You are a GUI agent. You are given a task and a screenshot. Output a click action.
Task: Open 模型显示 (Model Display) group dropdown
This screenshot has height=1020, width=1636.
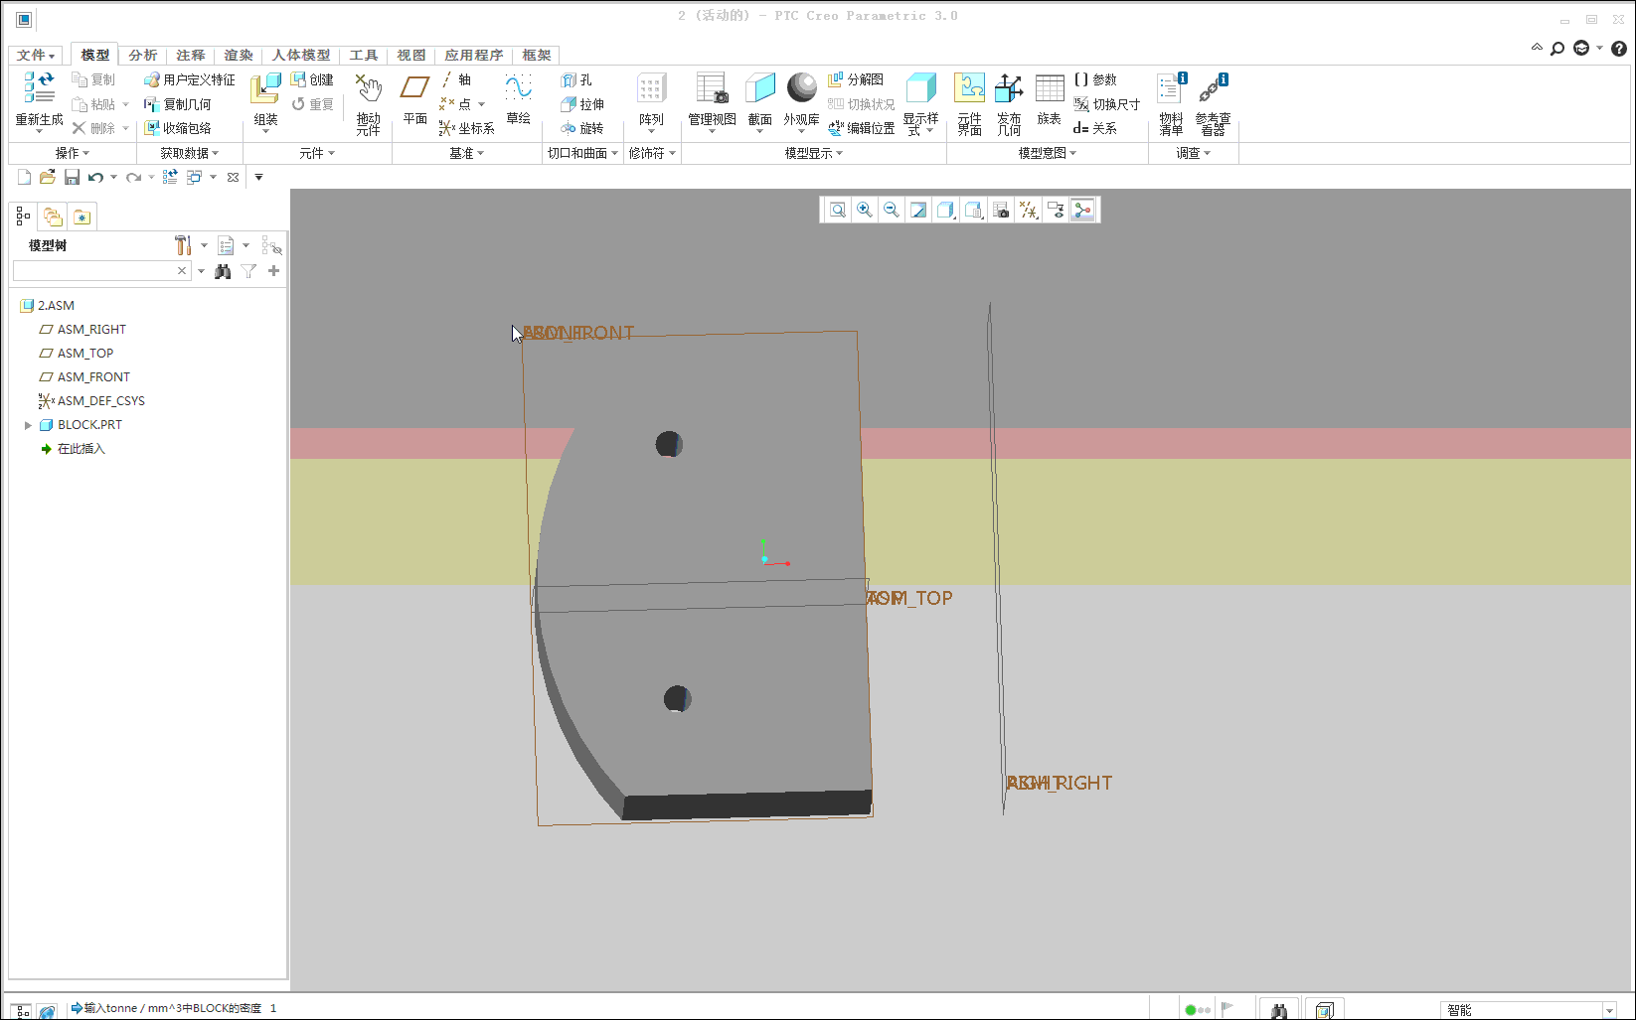tap(814, 153)
